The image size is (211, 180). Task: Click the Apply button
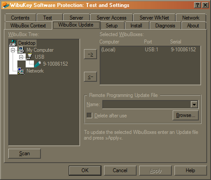coord(155,170)
